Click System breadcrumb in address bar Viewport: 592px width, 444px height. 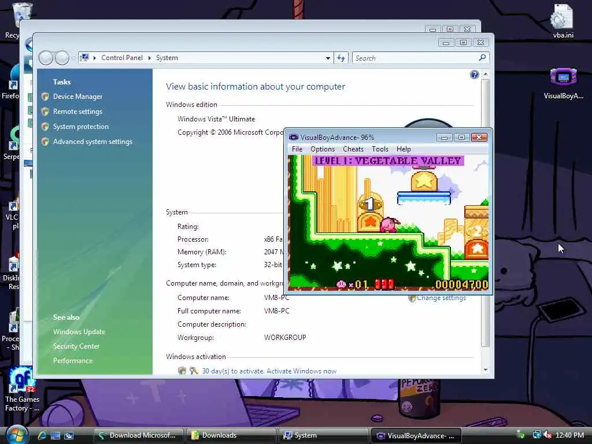[167, 58]
